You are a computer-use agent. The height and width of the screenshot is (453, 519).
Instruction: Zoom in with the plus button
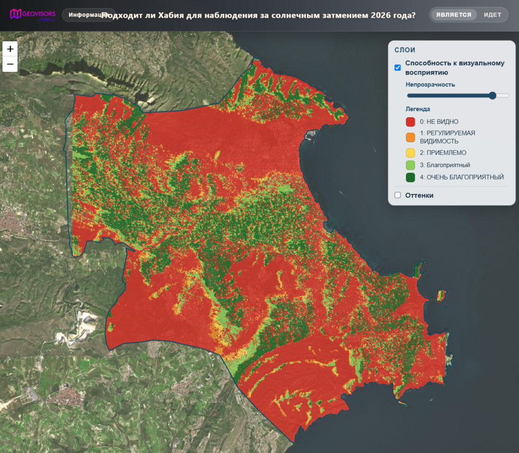click(10, 49)
